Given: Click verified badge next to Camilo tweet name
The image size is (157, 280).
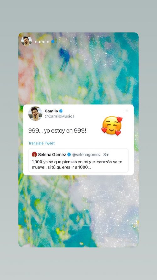Looking at the screenshot, I should click(x=61, y=111).
